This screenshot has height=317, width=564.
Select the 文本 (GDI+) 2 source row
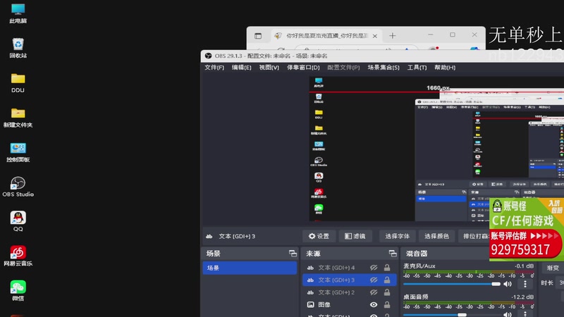point(349,292)
